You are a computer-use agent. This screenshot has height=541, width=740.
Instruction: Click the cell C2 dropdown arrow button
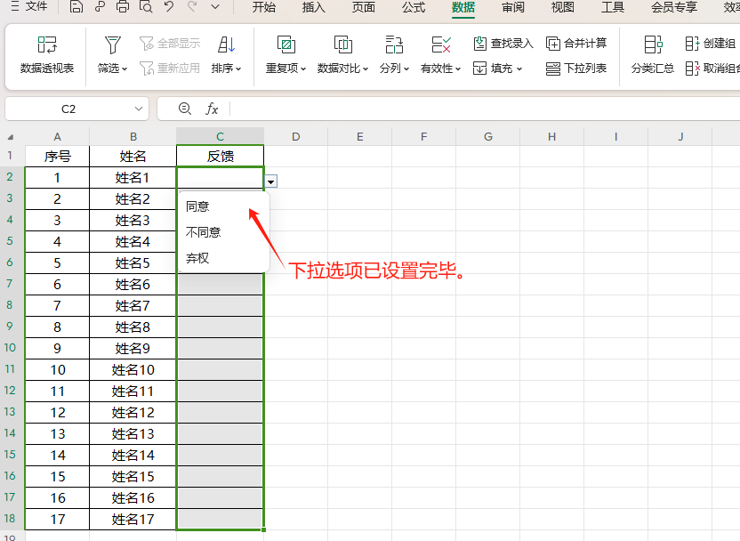[x=271, y=182]
